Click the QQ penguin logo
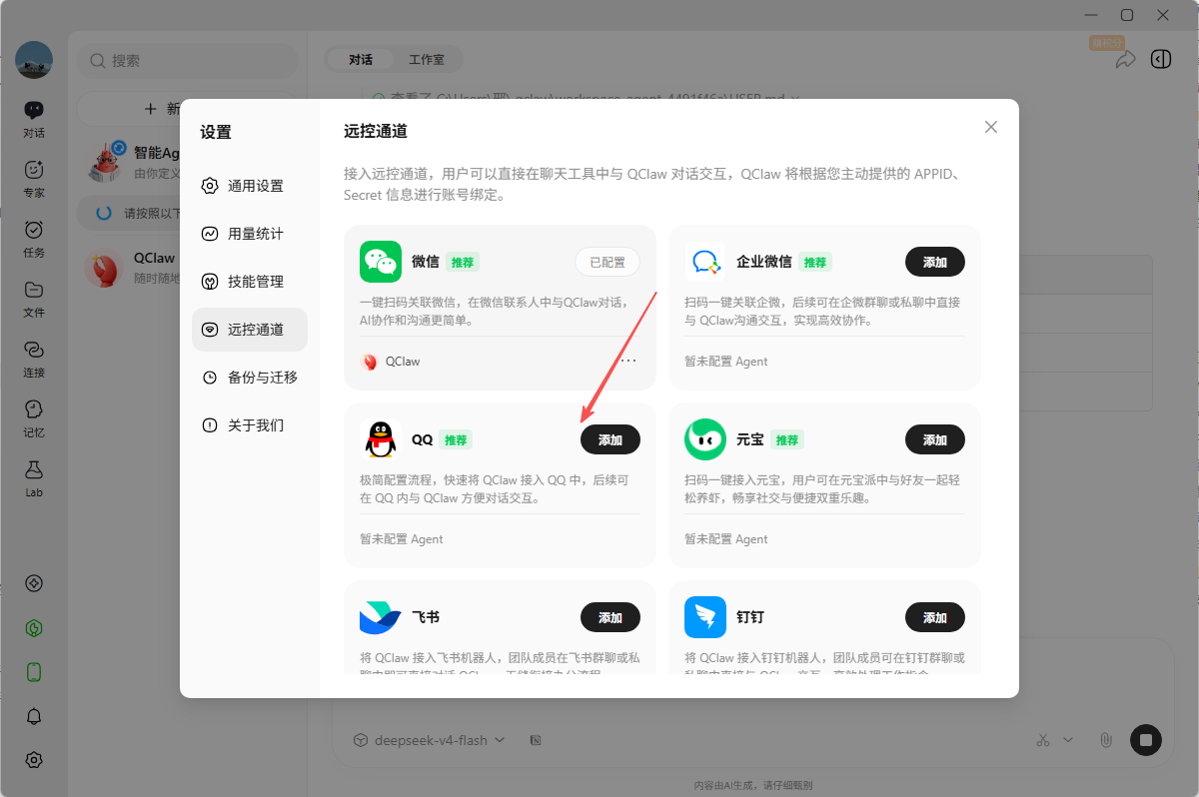 tap(381, 439)
